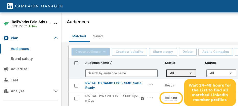238x106 pixels.
Task: Check the SMB: Open Opp audience checkbox
Action: pyautogui.click(x=76, y=98)
